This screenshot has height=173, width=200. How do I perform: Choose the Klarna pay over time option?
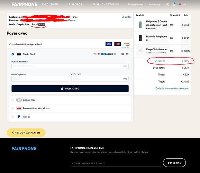click(x=12, y=109)
